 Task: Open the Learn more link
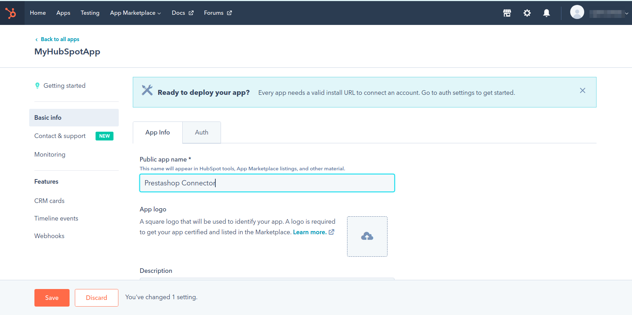point(310,232)
